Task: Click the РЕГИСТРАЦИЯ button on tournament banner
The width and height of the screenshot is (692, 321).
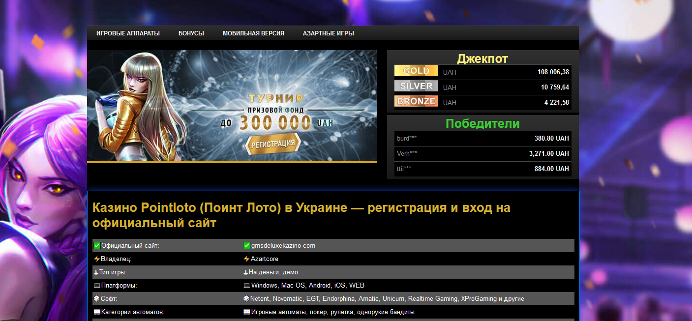Action: pyautogui.click(x=273, y=144)
